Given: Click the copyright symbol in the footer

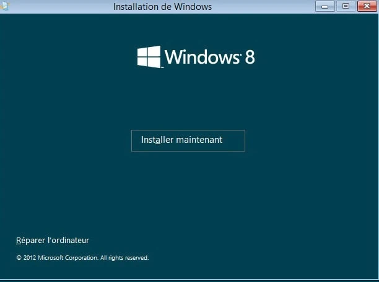Looking at the screenshot, I should [19, 258].
